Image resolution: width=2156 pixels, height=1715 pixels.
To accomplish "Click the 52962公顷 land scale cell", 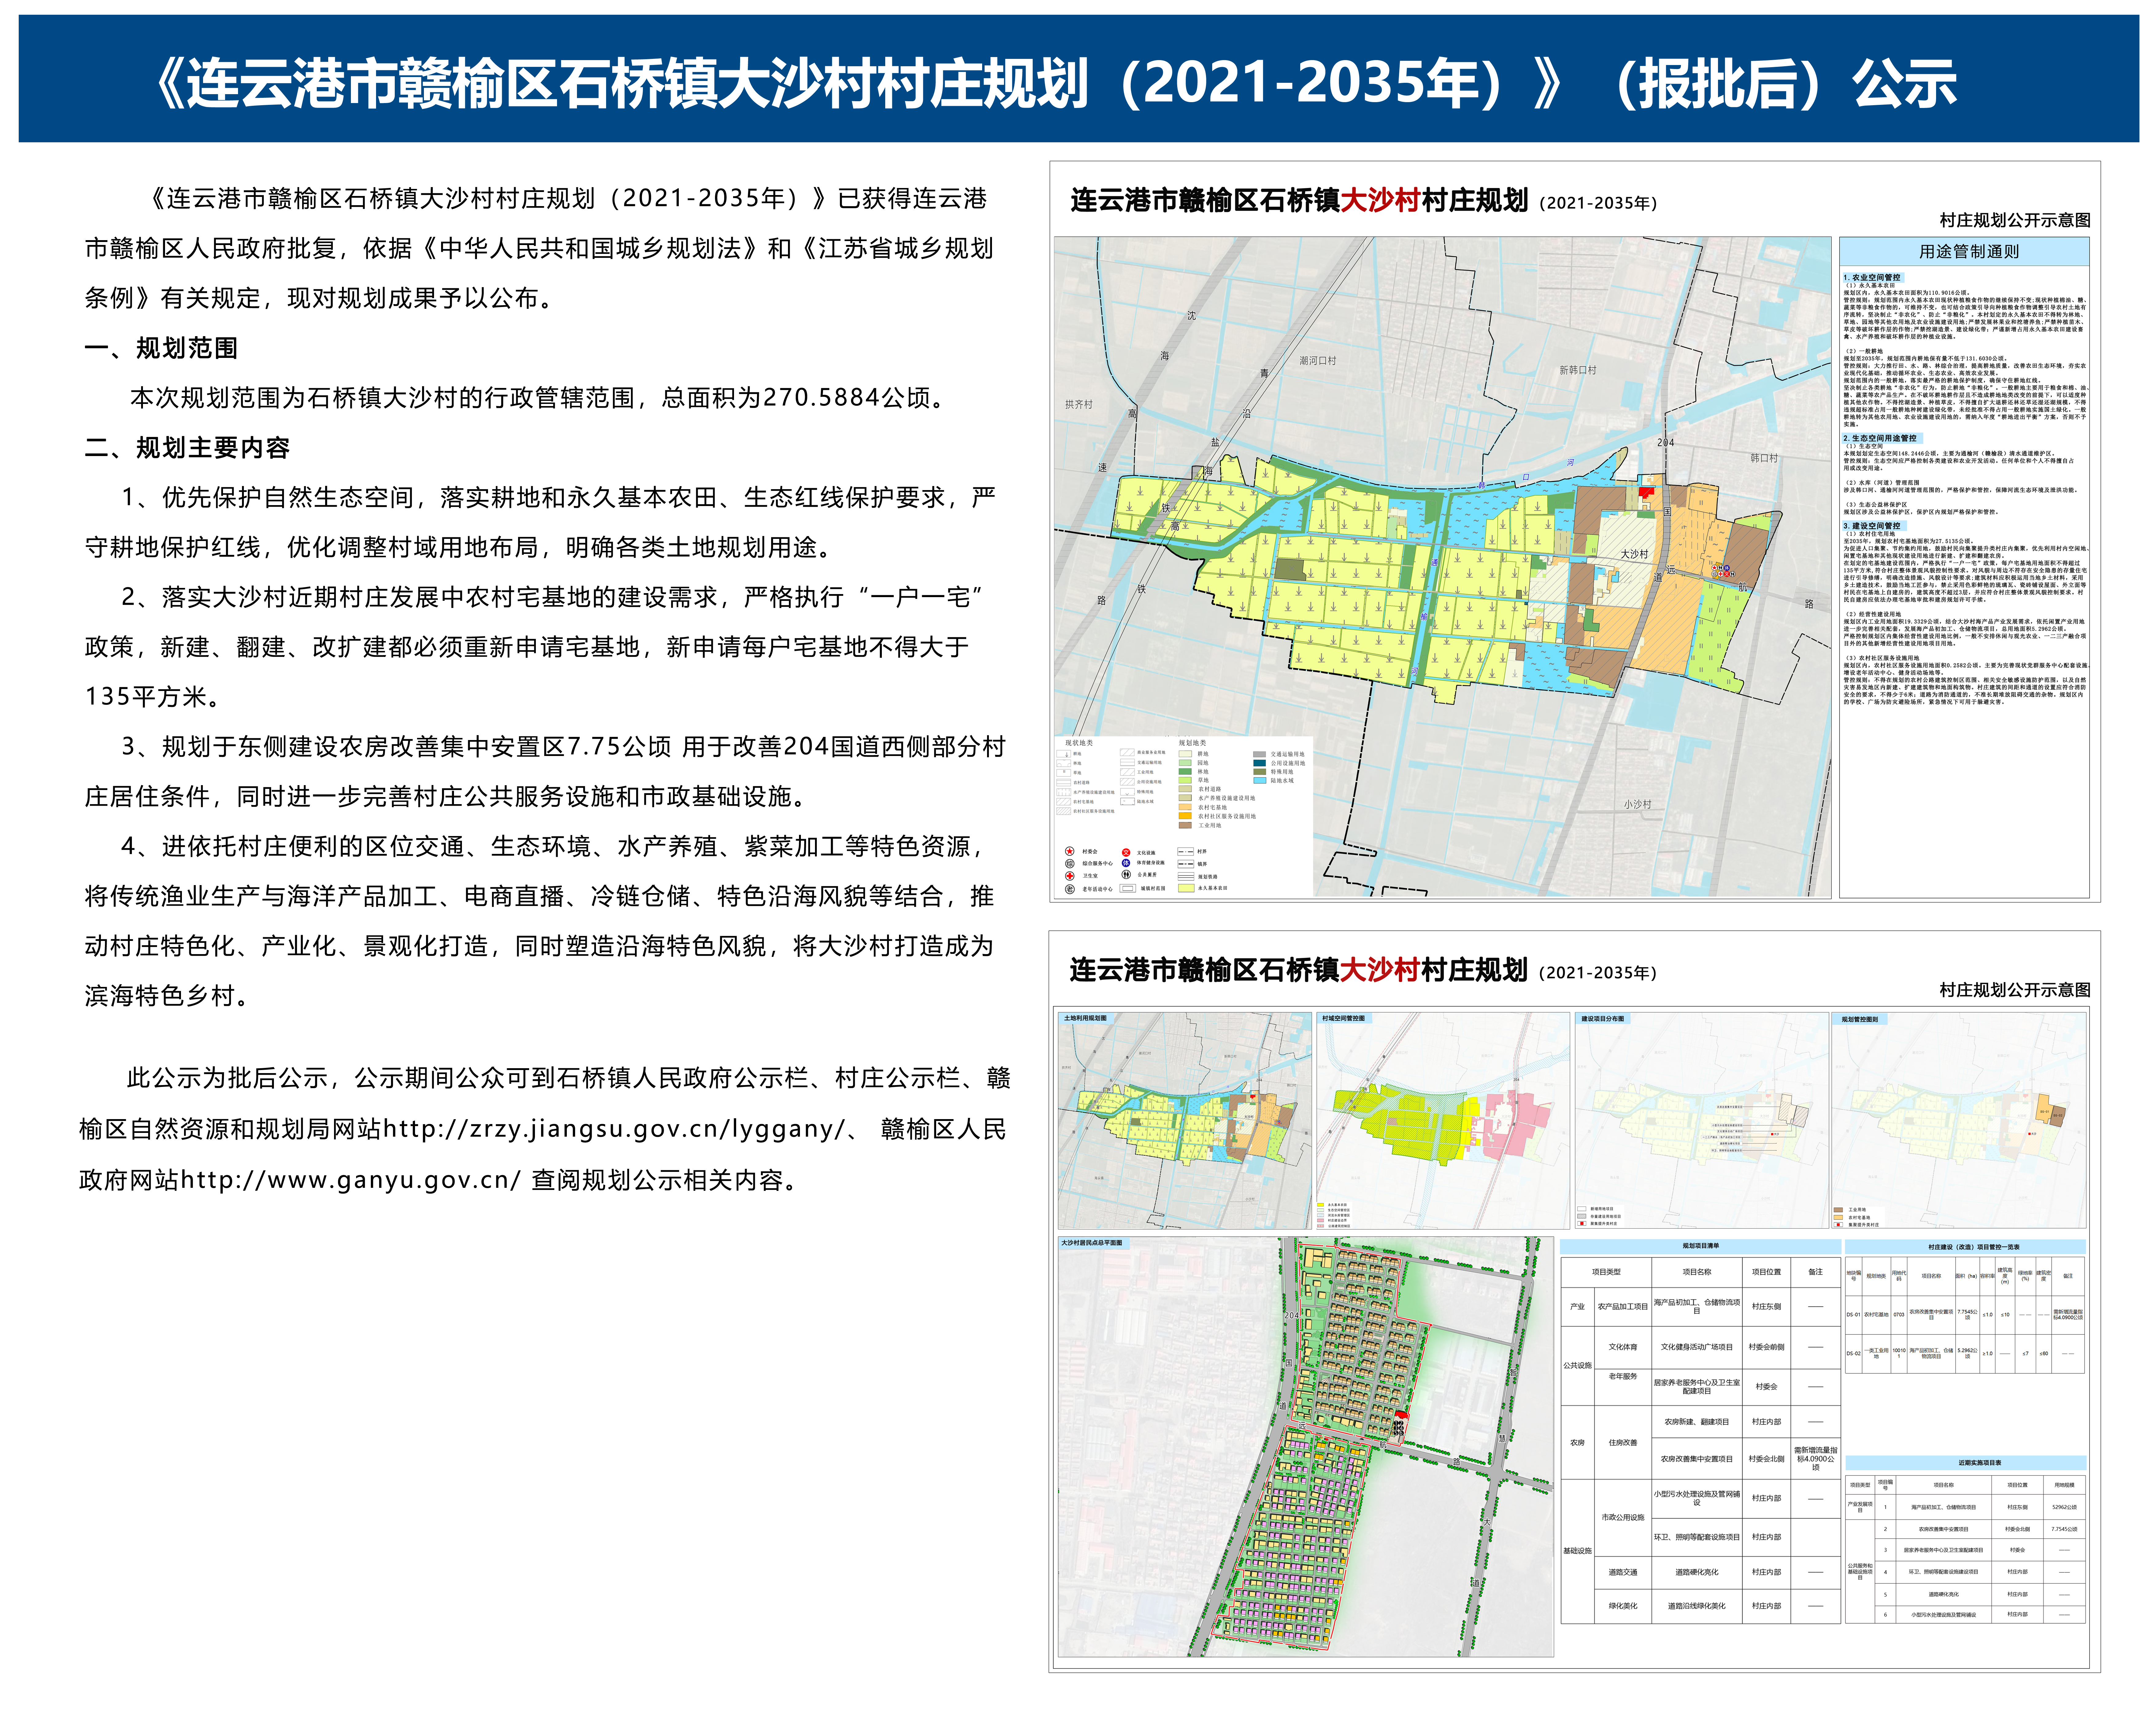I will coord(2064,1507).
